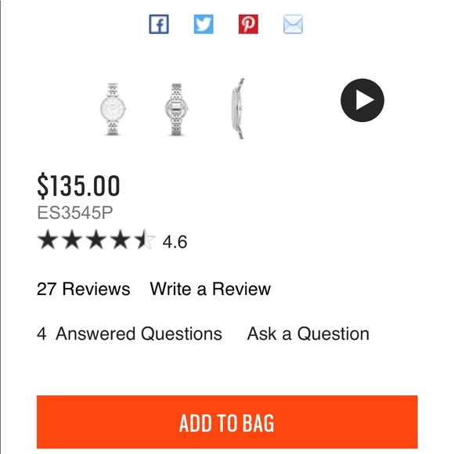The height and width of the screenshot is (454, 454).
Task: View the 4 Answered Questions
Action: pos(129,333)
